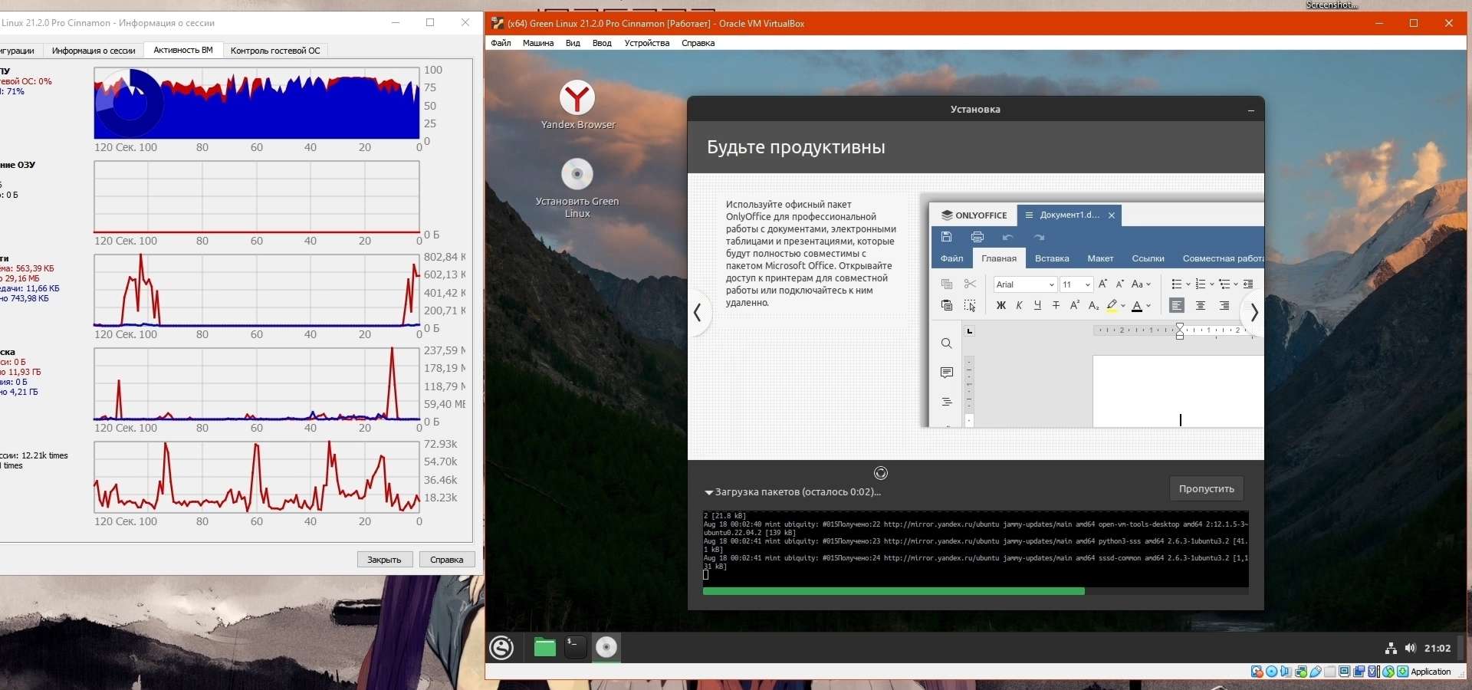Click the 'Application' host key label
1472x690 pixels.
pyautogui.click(x=1431, y=672)
